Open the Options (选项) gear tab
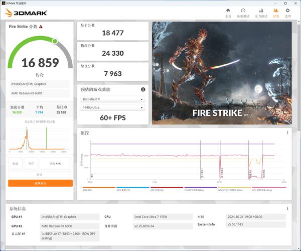301x251 pixels. [x=287, y=13]
